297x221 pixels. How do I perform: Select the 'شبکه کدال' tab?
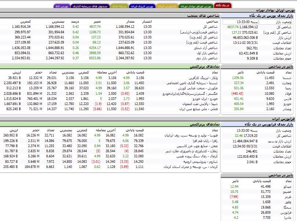119,6
